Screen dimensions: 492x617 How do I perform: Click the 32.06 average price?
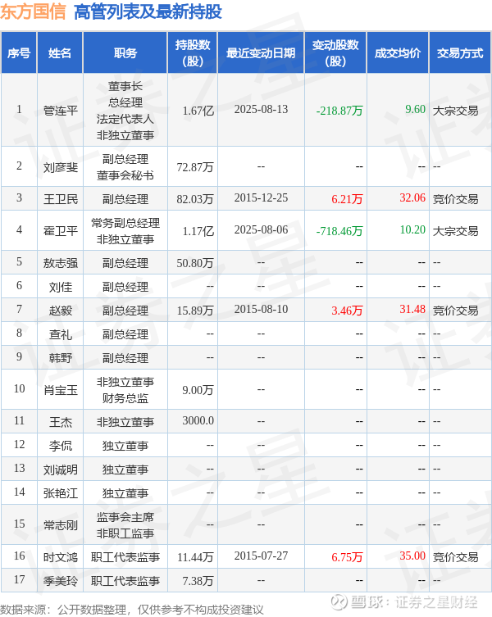(x=412, y=197)
